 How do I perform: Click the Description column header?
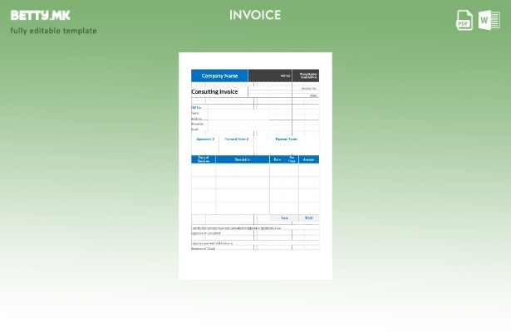(243, 159)
